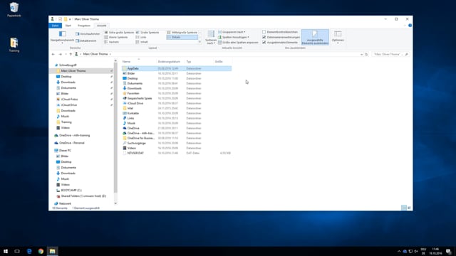
Task: Switch to the Freigeben ribbon tab
Action: pyautogui.click(x=84, y=26)
